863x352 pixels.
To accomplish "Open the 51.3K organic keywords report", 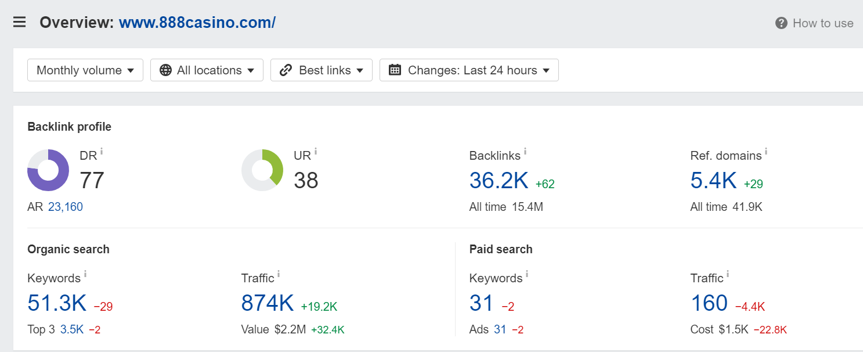I will 57,303.
